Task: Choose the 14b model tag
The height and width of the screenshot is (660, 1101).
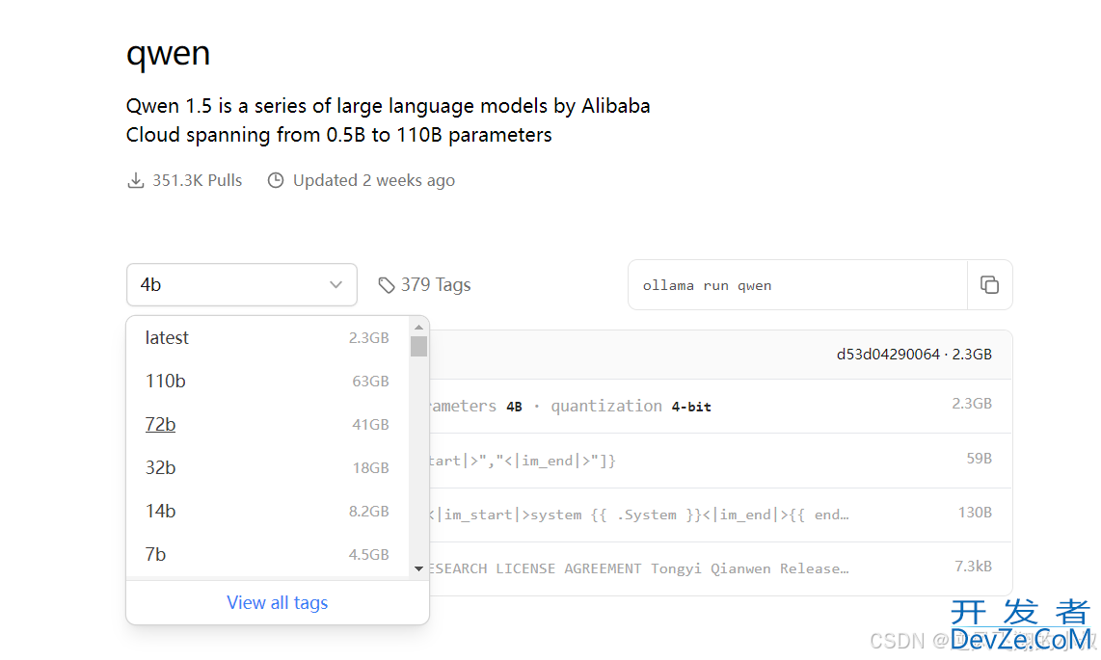Action: click(x=267, y=512)
